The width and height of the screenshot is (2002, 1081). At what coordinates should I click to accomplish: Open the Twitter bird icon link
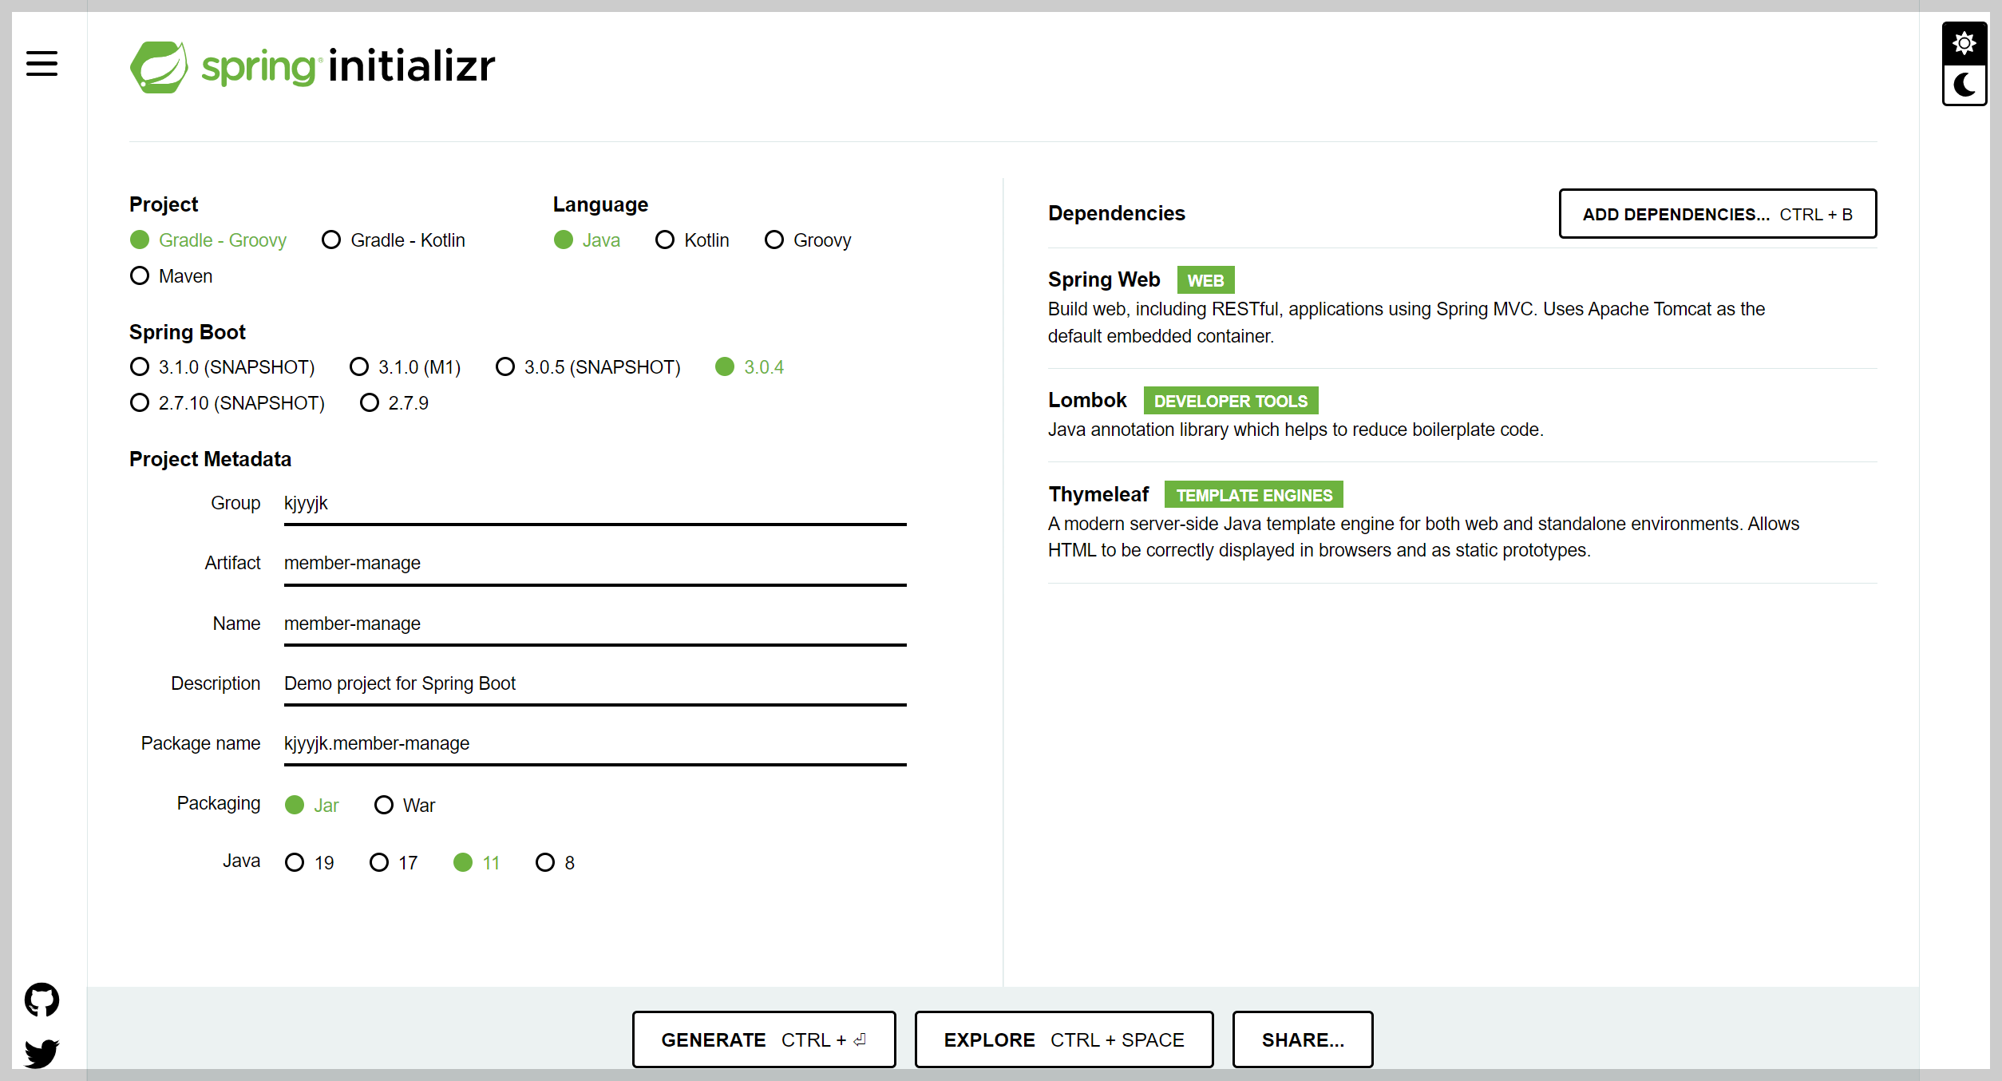coord(42,1052)
